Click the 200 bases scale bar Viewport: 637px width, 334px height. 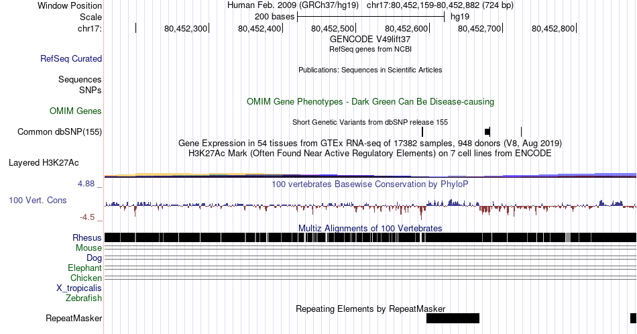371,17
